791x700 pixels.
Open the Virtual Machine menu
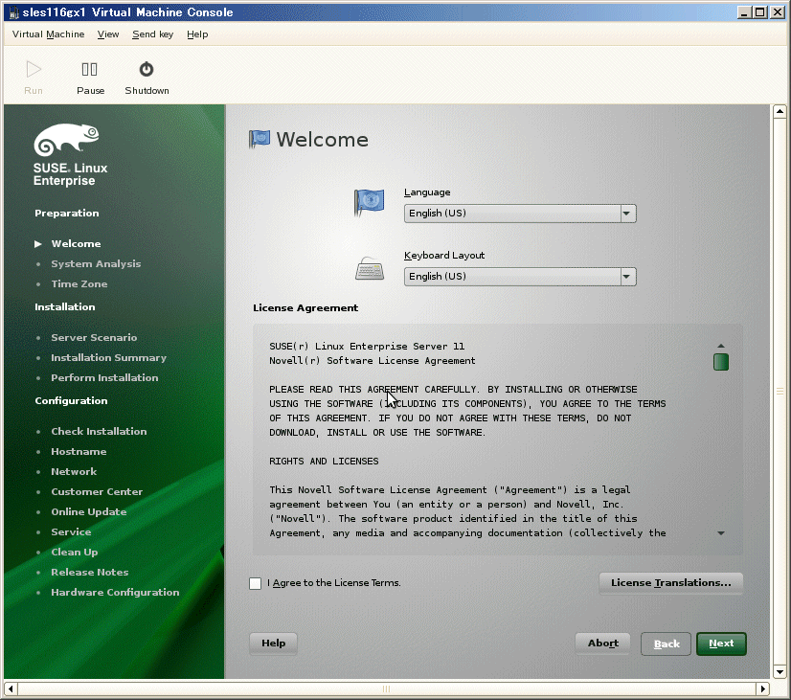48,34
